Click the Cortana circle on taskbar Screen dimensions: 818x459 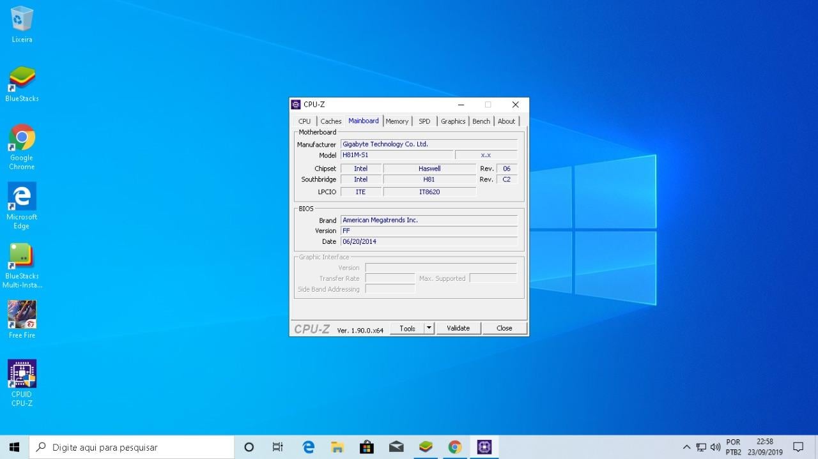(249, 447)
